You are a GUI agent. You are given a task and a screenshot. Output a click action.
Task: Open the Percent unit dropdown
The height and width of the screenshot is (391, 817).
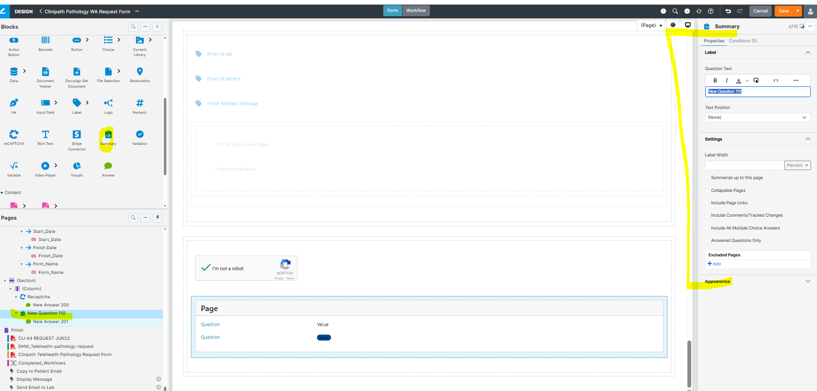(x=797, y=165)
